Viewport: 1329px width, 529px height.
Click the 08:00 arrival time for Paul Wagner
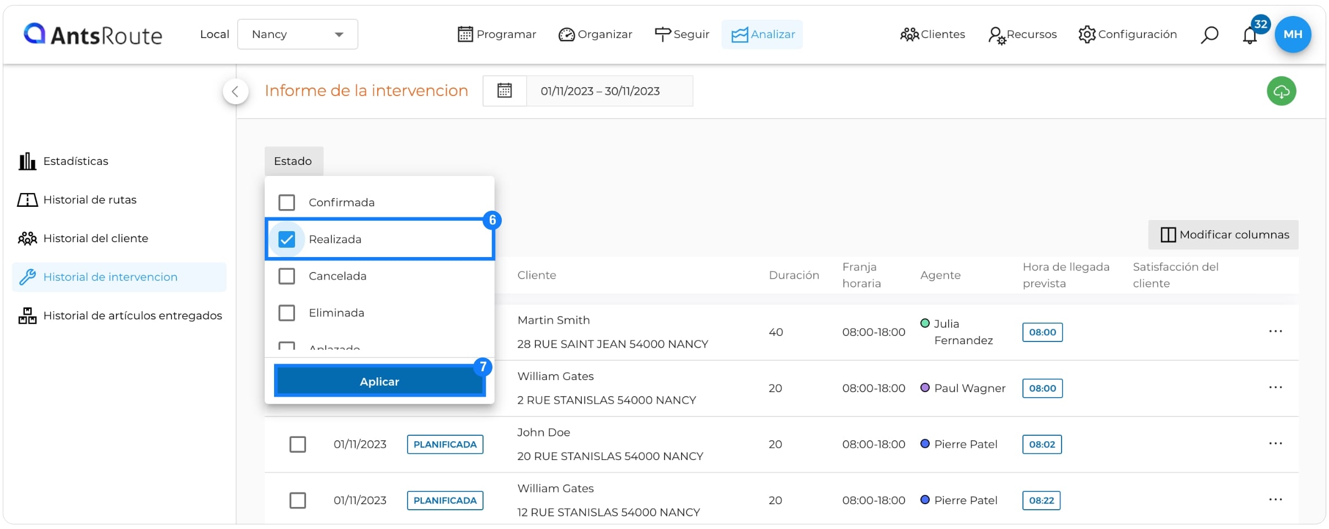1042,388
